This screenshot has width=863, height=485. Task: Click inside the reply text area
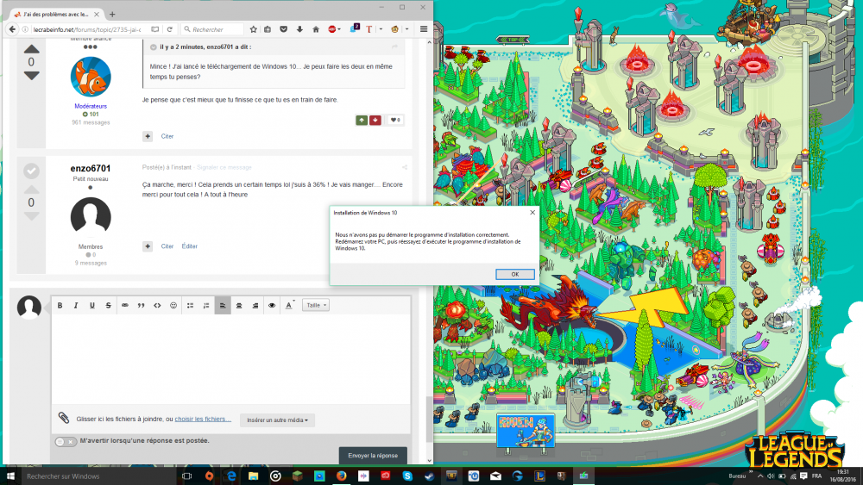pos(231,360)
